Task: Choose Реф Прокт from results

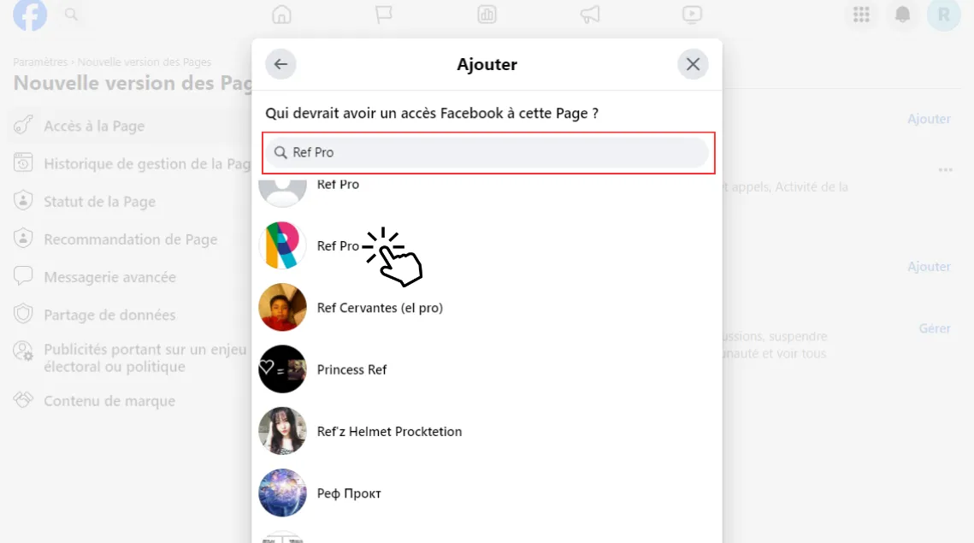Action: [x=349, y=493]
